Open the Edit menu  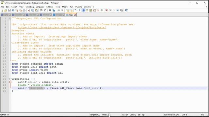(8, 7)
